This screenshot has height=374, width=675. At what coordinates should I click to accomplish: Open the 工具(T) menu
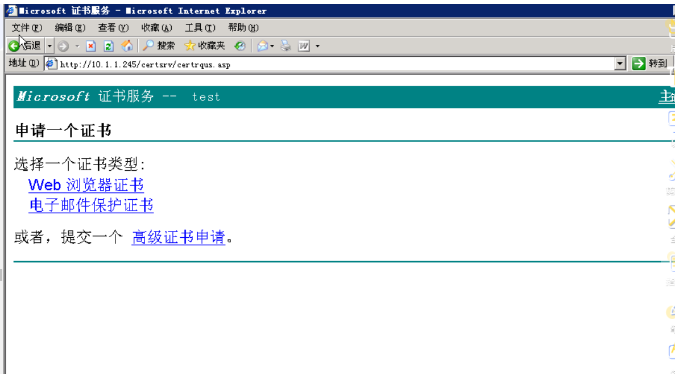pyautogui.click(x=200, y=28)
